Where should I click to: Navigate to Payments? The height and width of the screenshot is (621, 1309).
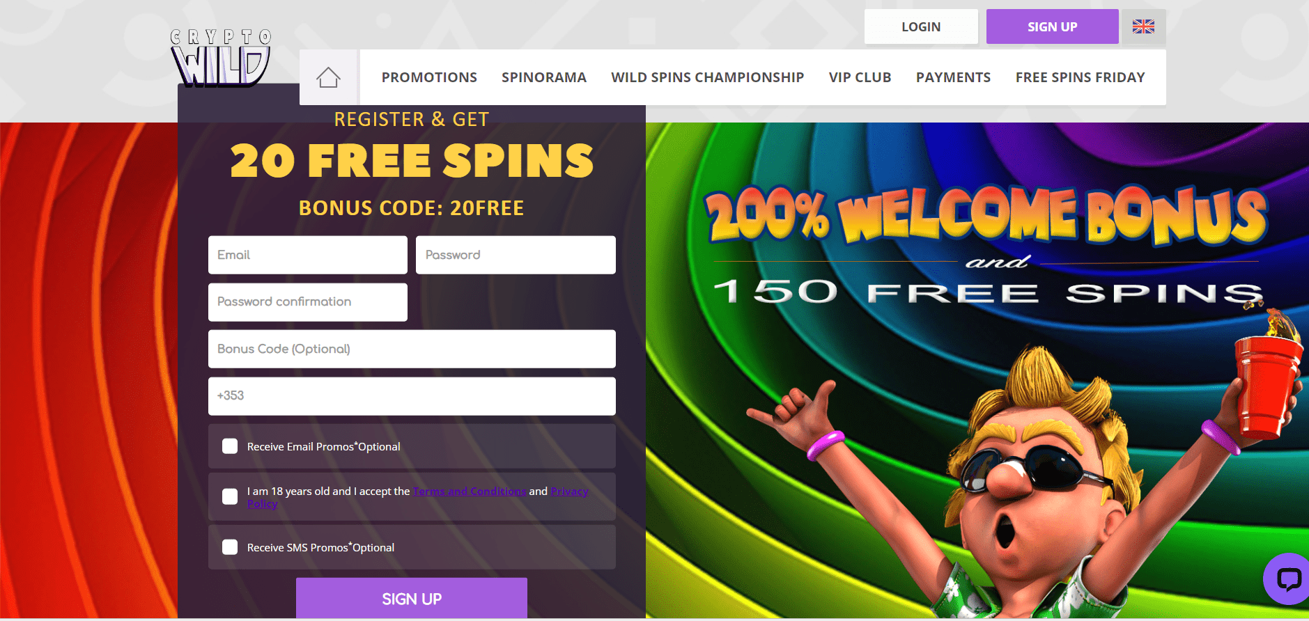(x=953, y=77)
